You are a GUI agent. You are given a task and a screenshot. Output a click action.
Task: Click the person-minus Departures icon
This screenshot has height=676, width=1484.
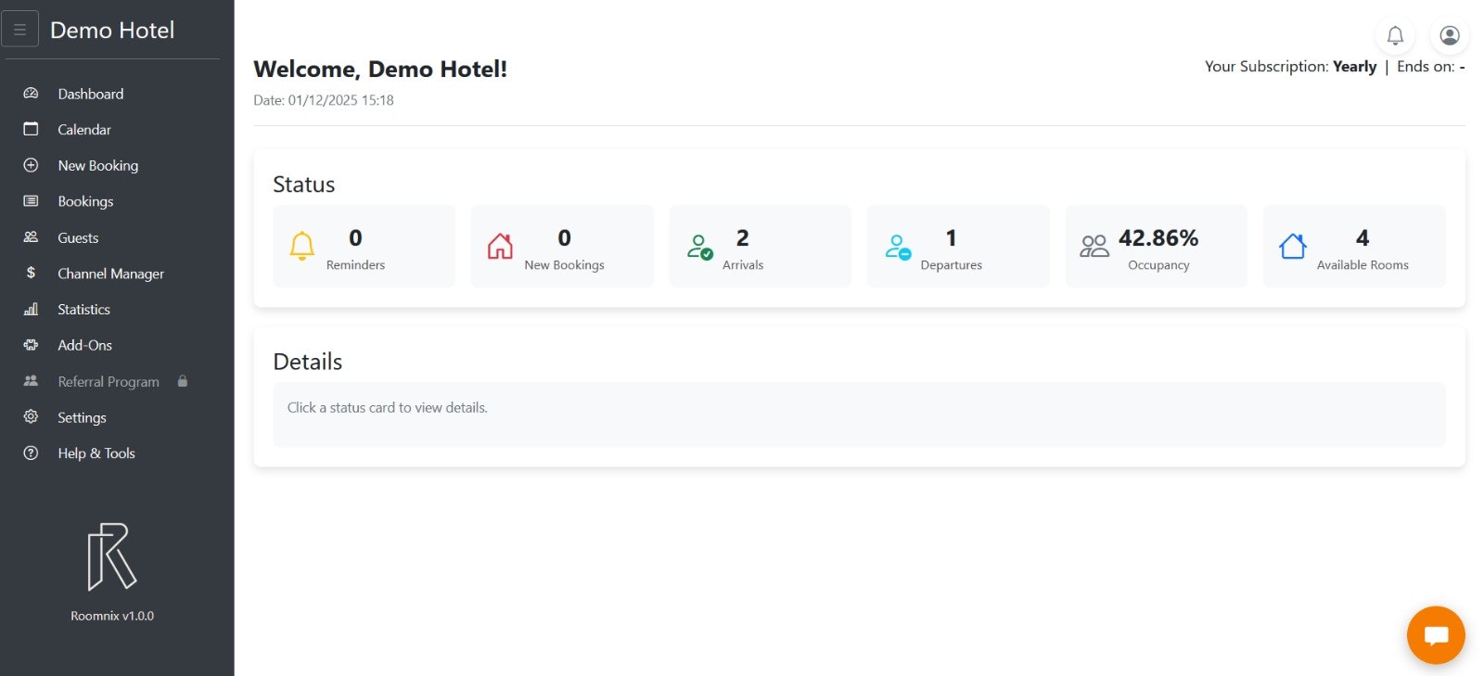[x=898, y=247]
